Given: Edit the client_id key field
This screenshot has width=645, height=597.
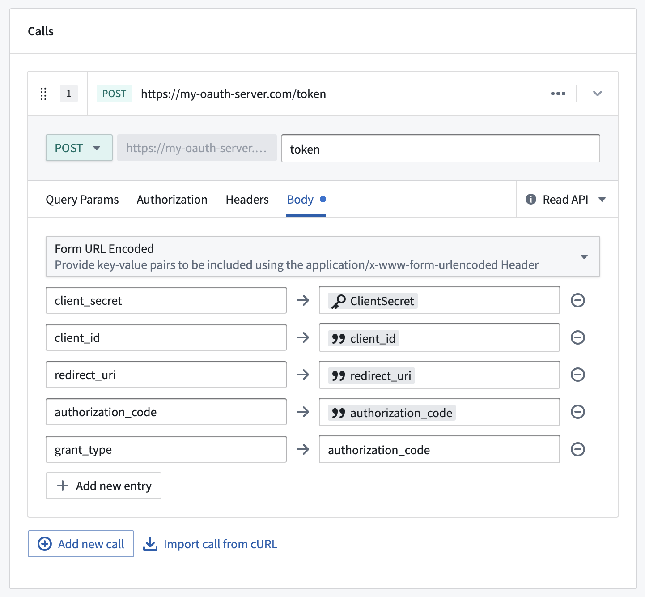Looking at the screenshot, I should 166,337.
